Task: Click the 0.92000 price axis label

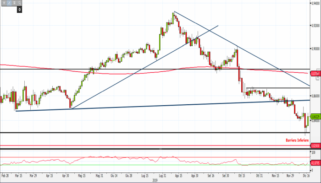Action: pos(315,26)
